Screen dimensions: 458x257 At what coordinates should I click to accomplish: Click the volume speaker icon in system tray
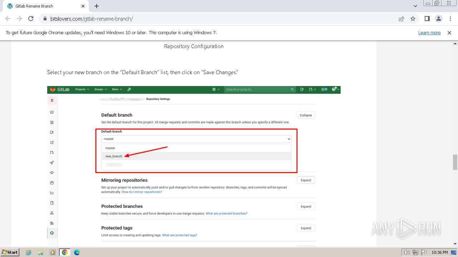pos(406,252)
